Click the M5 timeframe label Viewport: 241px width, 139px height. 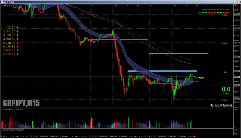click(206, 9)
